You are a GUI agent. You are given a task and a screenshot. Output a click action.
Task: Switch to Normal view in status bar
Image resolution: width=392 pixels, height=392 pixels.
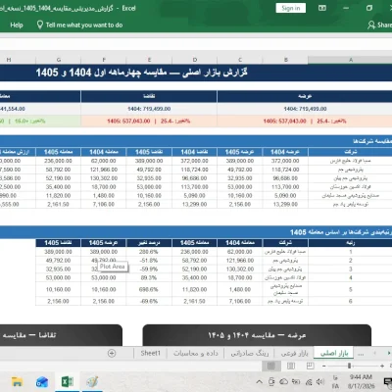click(x=271, y=366)
